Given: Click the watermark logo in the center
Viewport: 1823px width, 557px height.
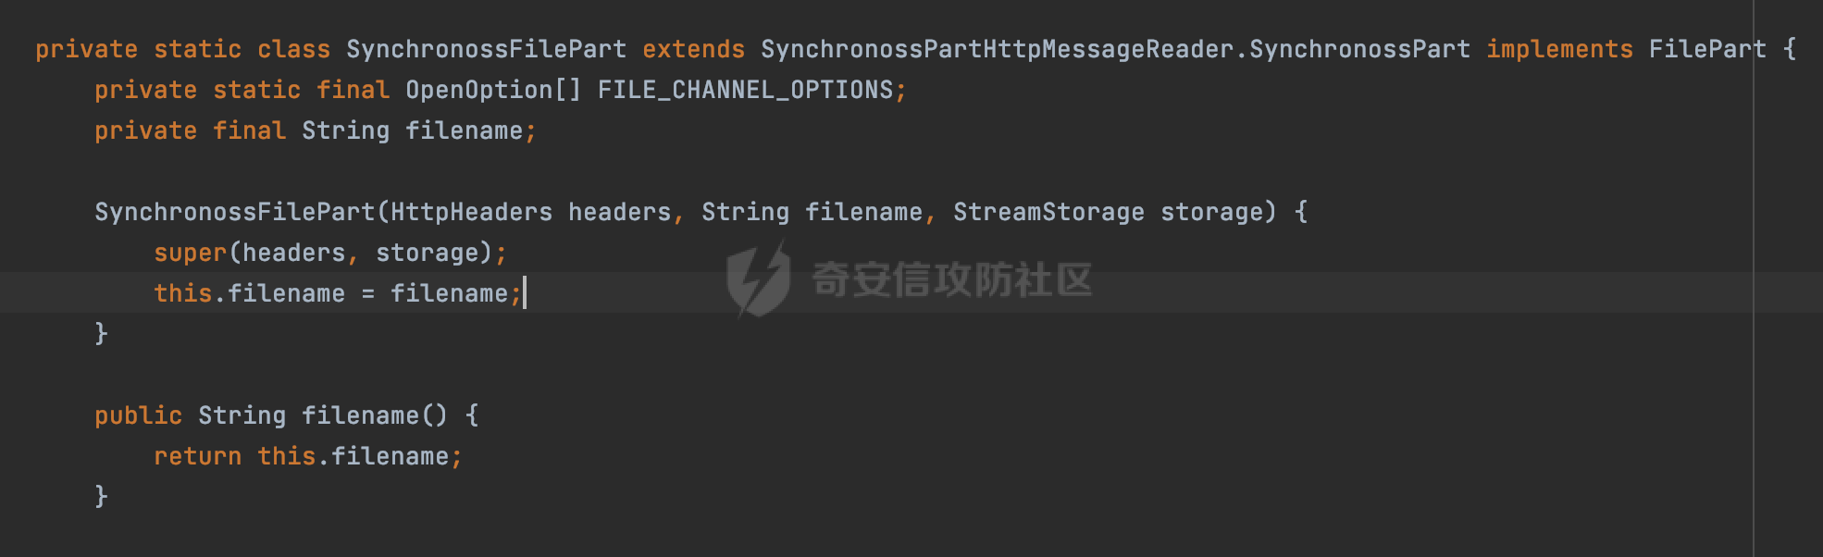Looking at the screenshot, I should (758, 279).
